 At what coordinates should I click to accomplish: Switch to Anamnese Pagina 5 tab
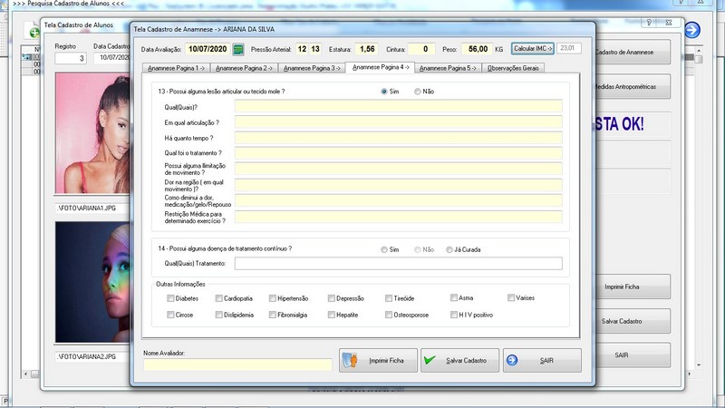[x=448, y=68]
